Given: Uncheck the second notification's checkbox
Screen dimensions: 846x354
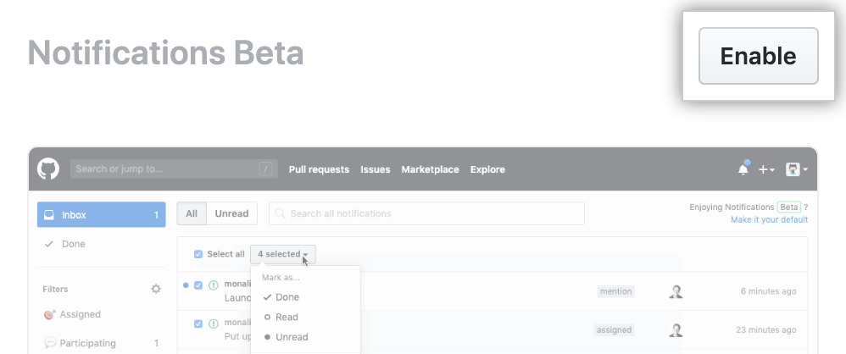Looking at the screenshot, I should click(198, 324).
